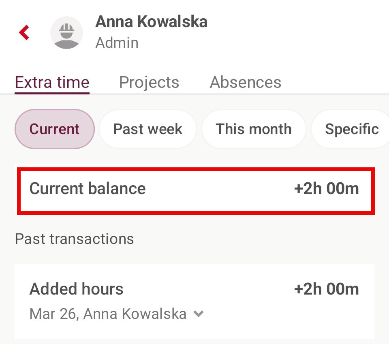Enable the Past week filter
Image resolution: width=389 pixels, height=344 pixels.
point(148,129)
